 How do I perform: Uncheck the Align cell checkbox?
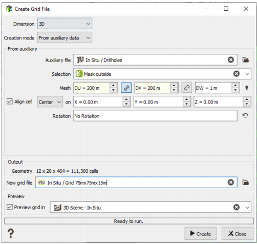[x=10, y=101]
